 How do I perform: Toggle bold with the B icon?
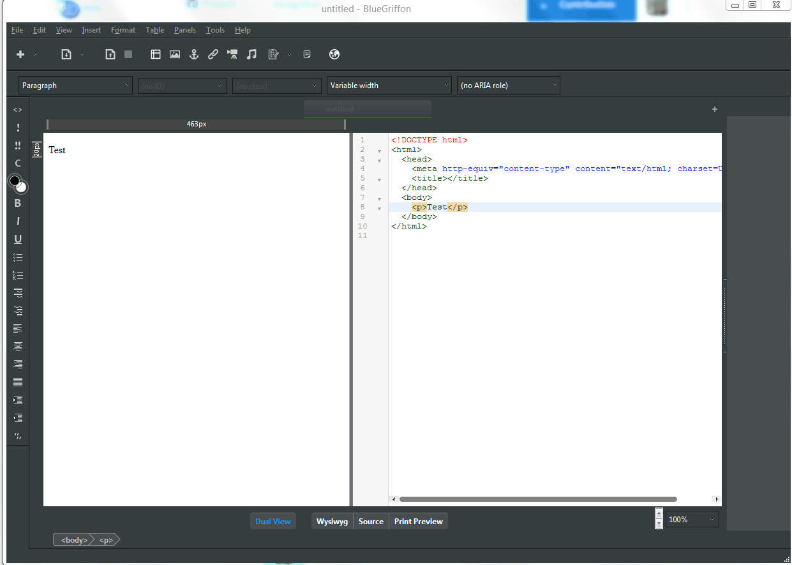pyautogui.click(x=18, y=203)
